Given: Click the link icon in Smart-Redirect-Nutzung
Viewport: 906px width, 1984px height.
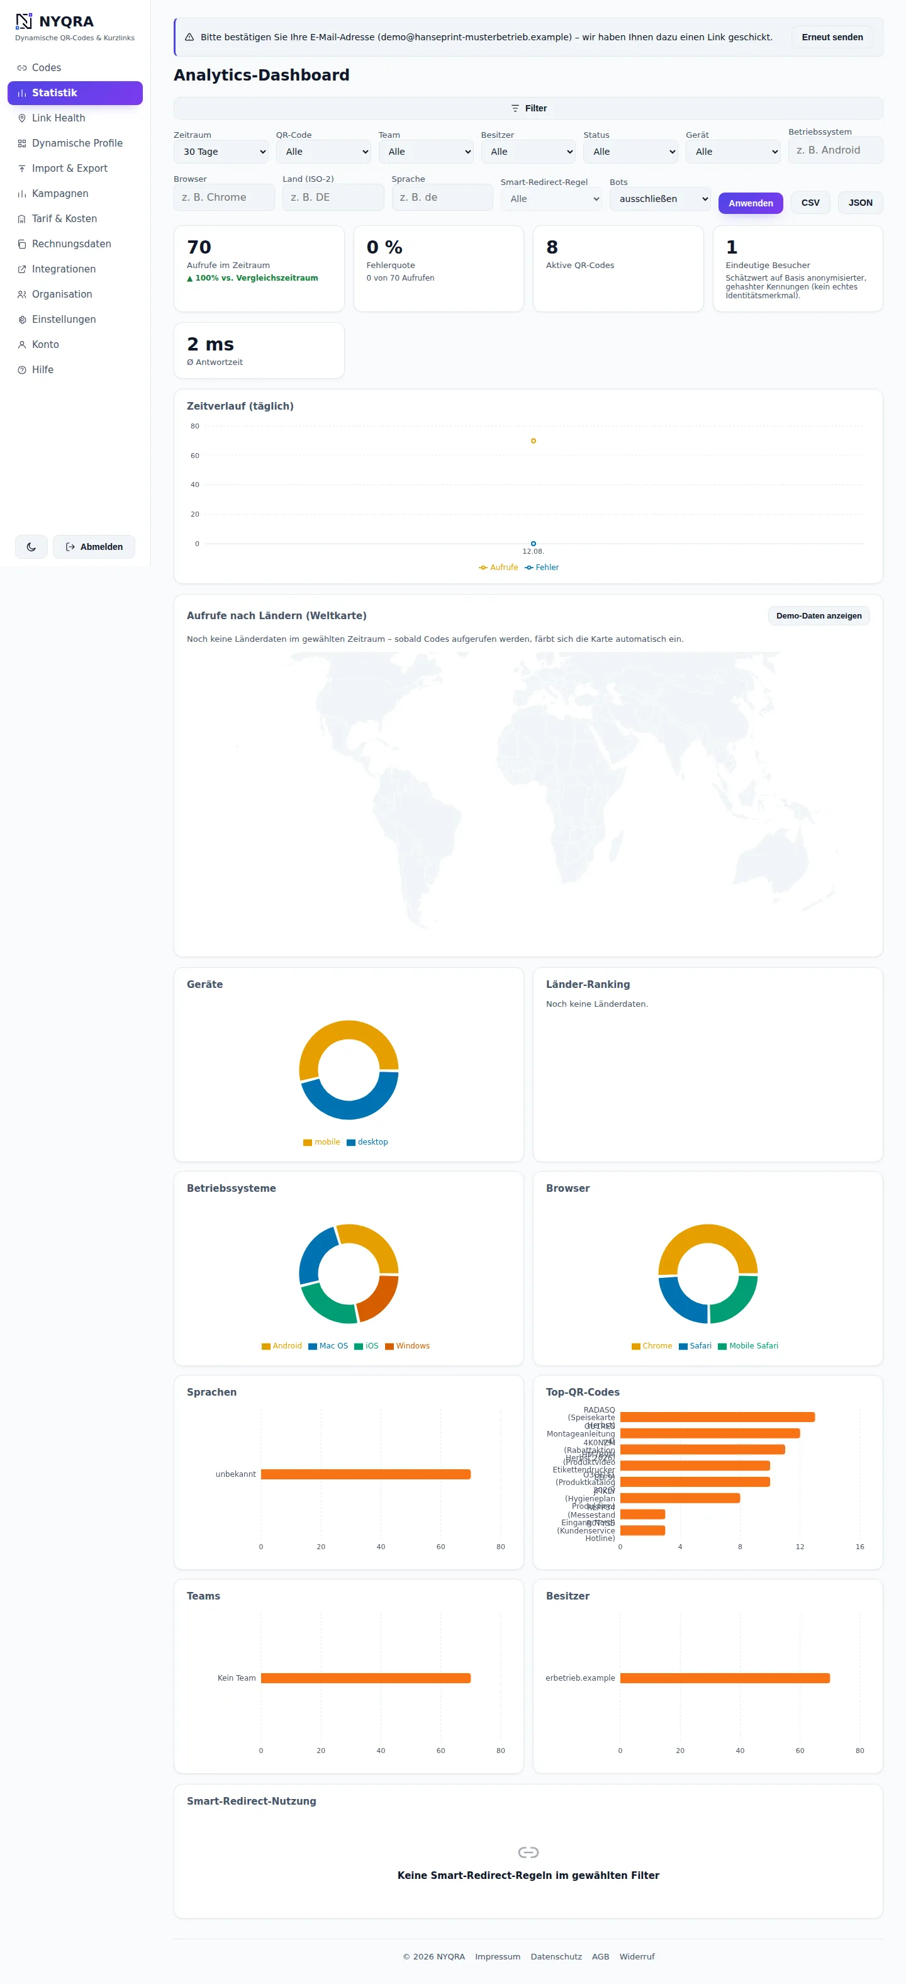Looking at the screenshot, I should [x=528, y=1852].
